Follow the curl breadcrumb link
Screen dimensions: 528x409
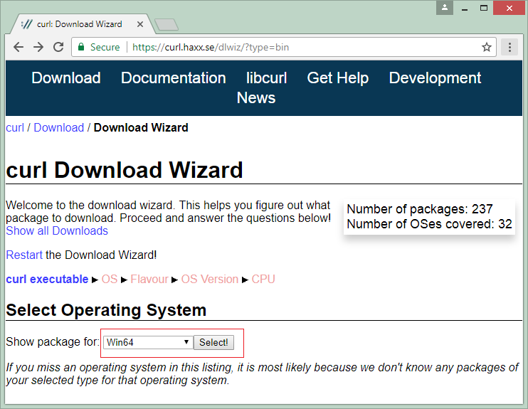(15, 127)
